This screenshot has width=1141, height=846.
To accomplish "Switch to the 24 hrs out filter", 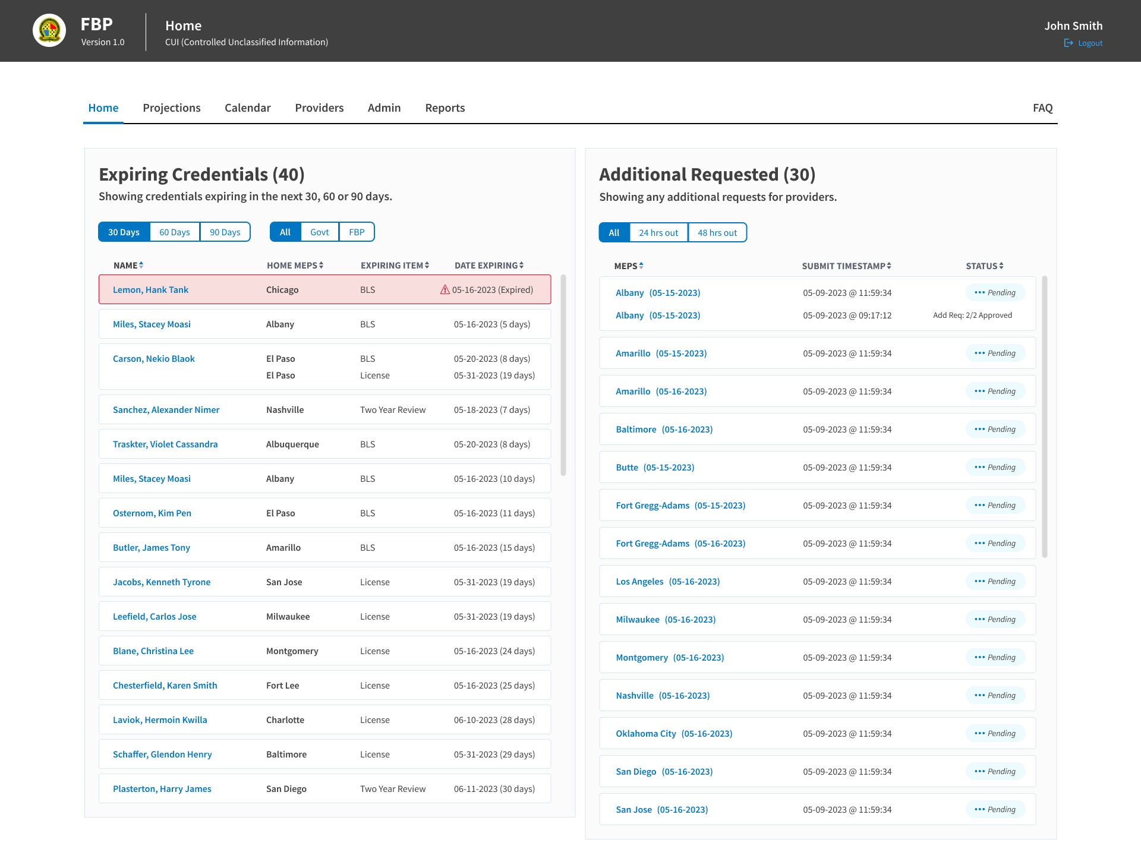I will point(658,232).
